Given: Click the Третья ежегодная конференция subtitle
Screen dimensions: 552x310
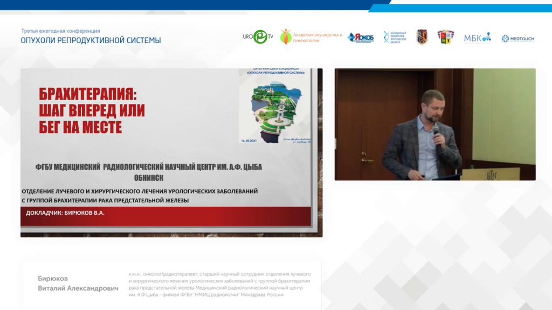Looking at the screenshot, I should [60, 31].
